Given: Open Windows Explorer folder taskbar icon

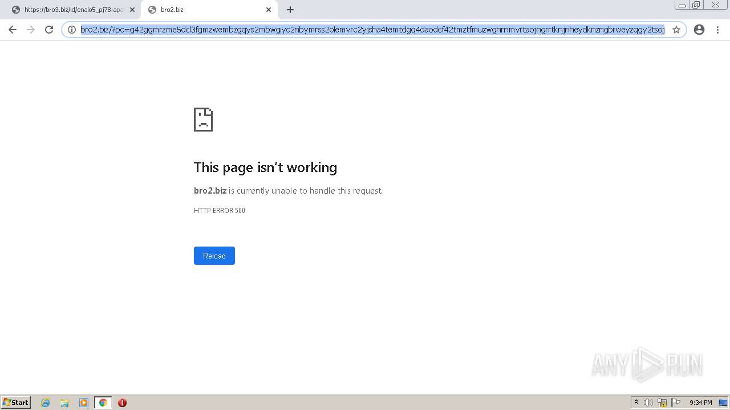Looking at the screenshot, I should pos(64,403).
